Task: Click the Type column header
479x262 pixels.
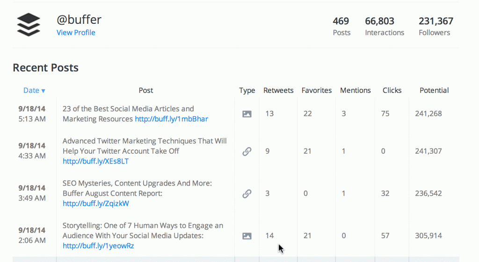Action: pos(247,91)
